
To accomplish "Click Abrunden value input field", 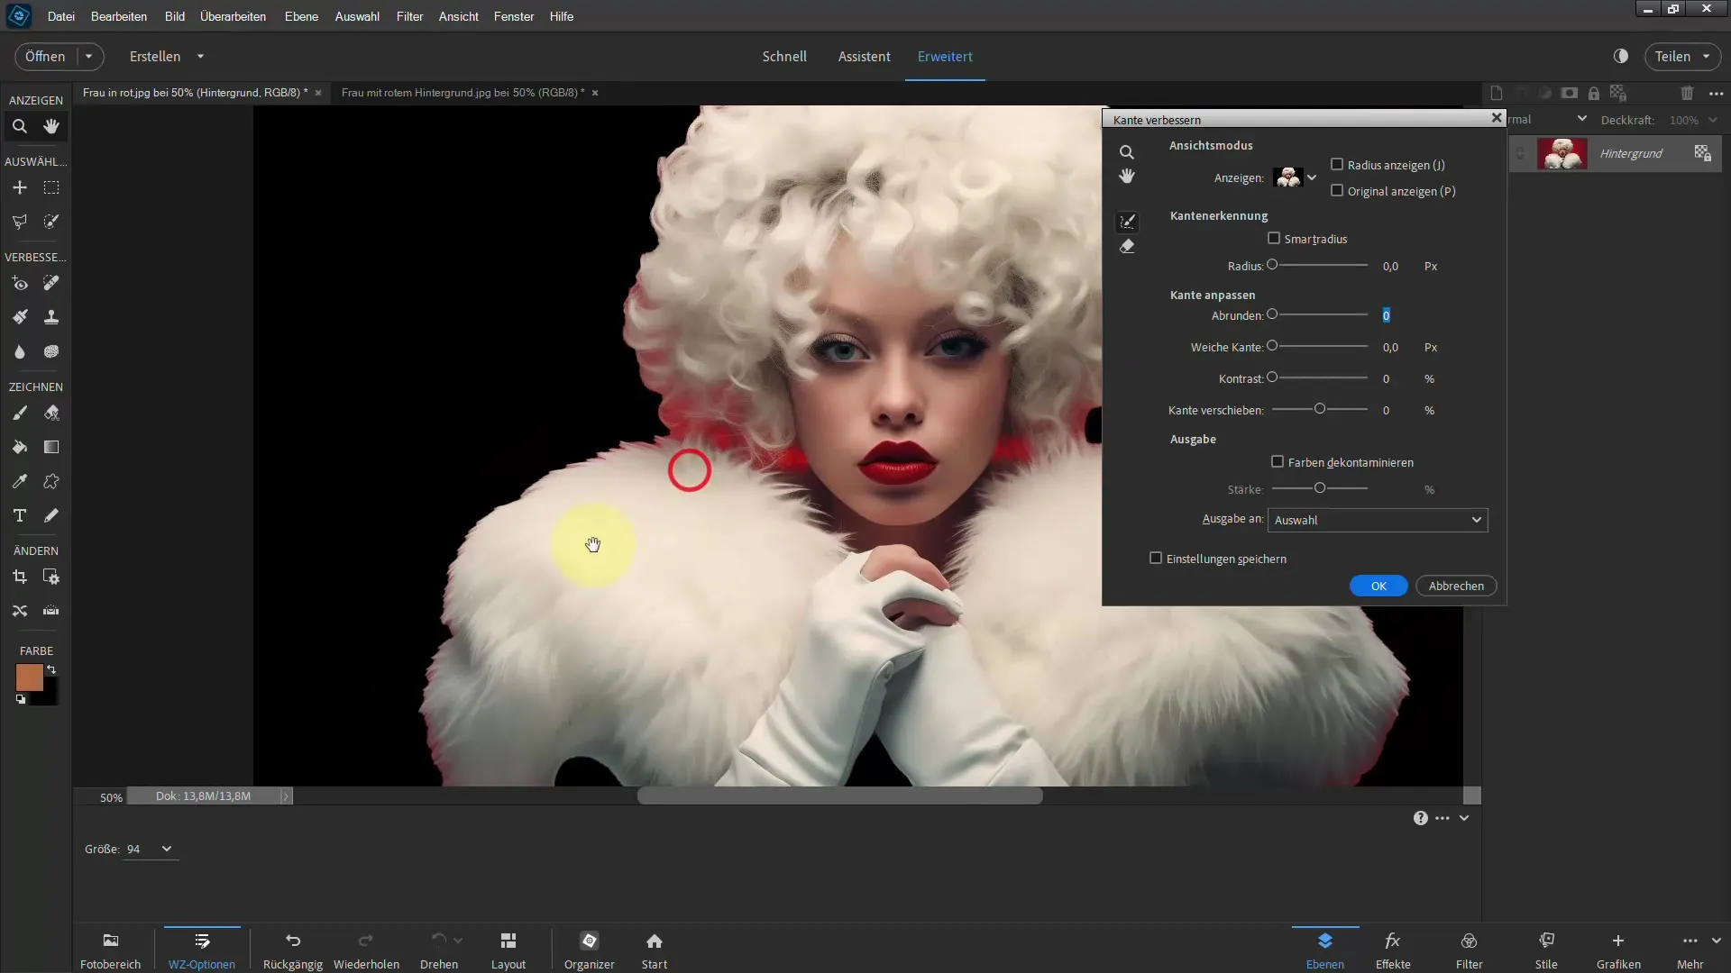I will coord(1387,315).
